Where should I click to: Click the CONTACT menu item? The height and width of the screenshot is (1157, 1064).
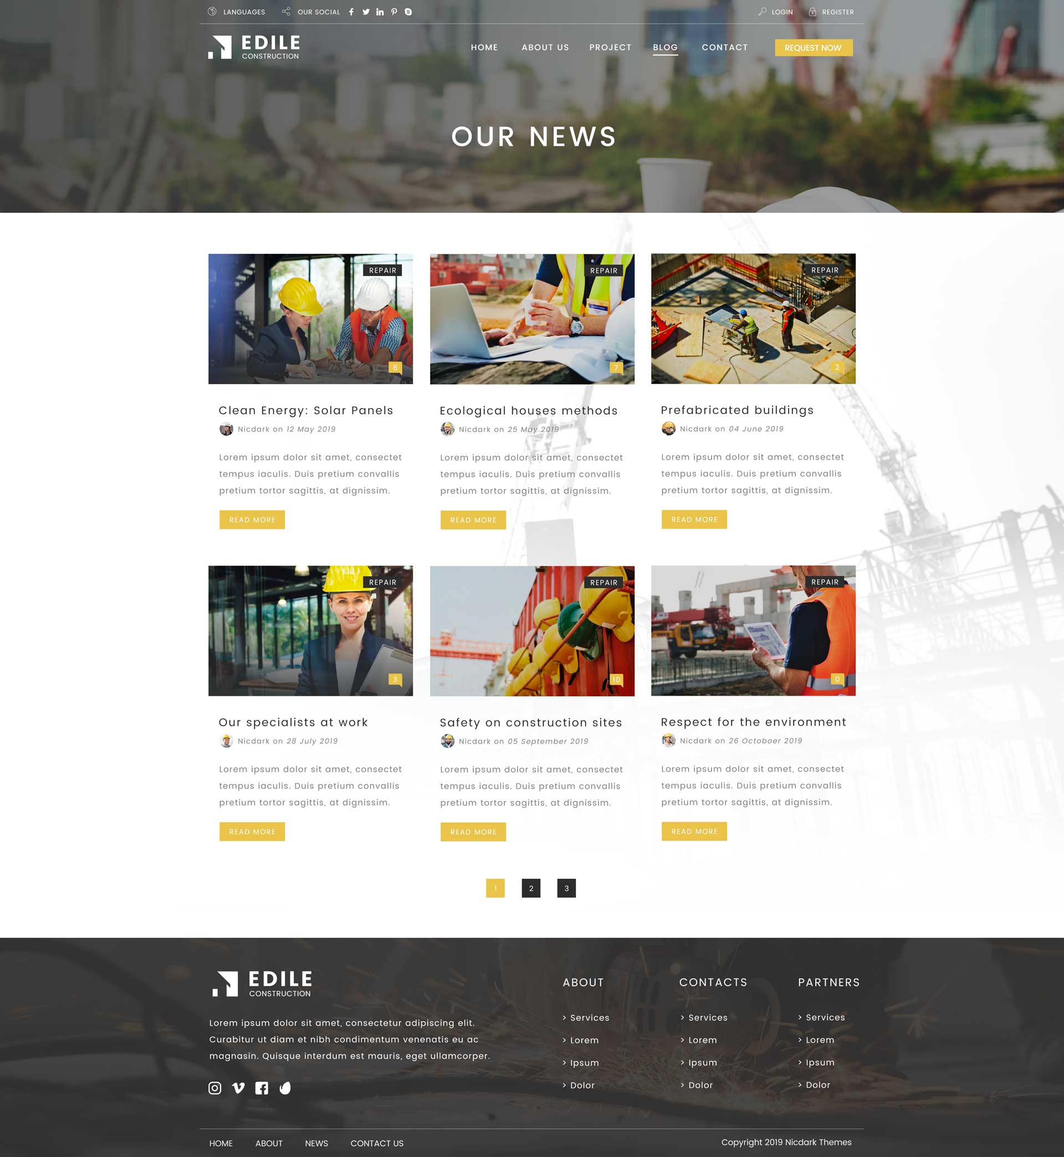pyautogui.click(x=724, y=47)
